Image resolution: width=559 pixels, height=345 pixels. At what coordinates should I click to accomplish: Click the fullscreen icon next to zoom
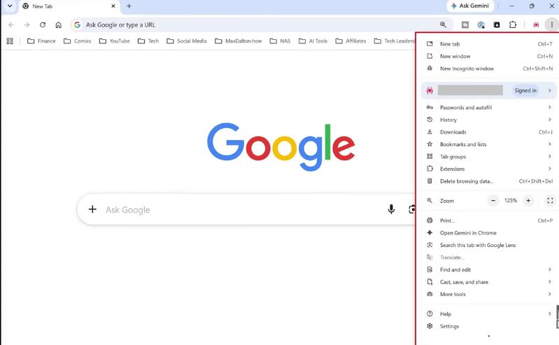[x=550, y=201]
